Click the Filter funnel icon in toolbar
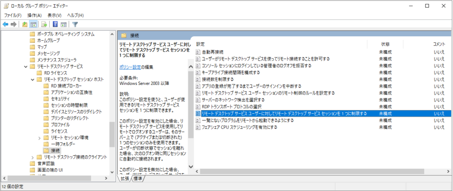Screen dimensions: 453x191 [x=75, y=24]
